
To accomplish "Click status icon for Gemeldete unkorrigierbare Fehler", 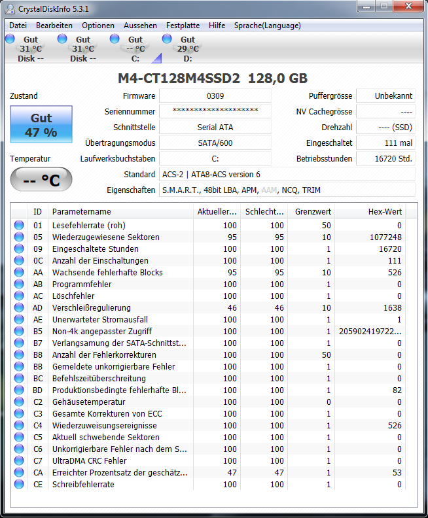I will 19,366.
